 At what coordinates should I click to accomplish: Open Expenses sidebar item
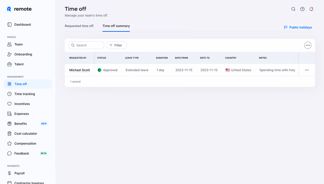pos(22,114)
